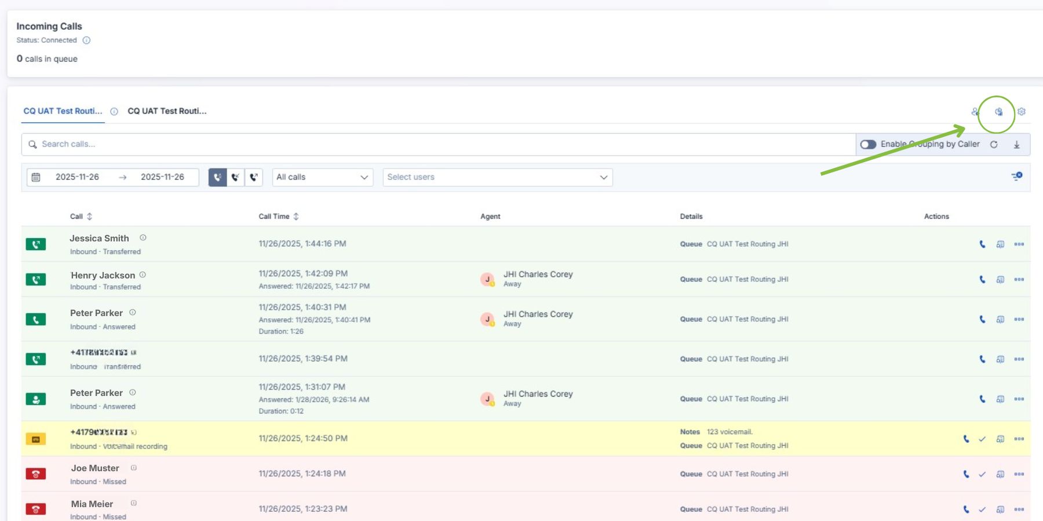Select call time 11/26/2025, 1:44:16 PM
The width and height of the screenshot is (1043, 521).
[302, 244]
